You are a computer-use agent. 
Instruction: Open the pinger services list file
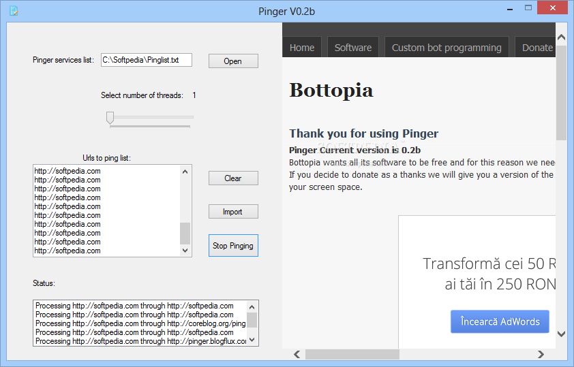coord(233,61)
